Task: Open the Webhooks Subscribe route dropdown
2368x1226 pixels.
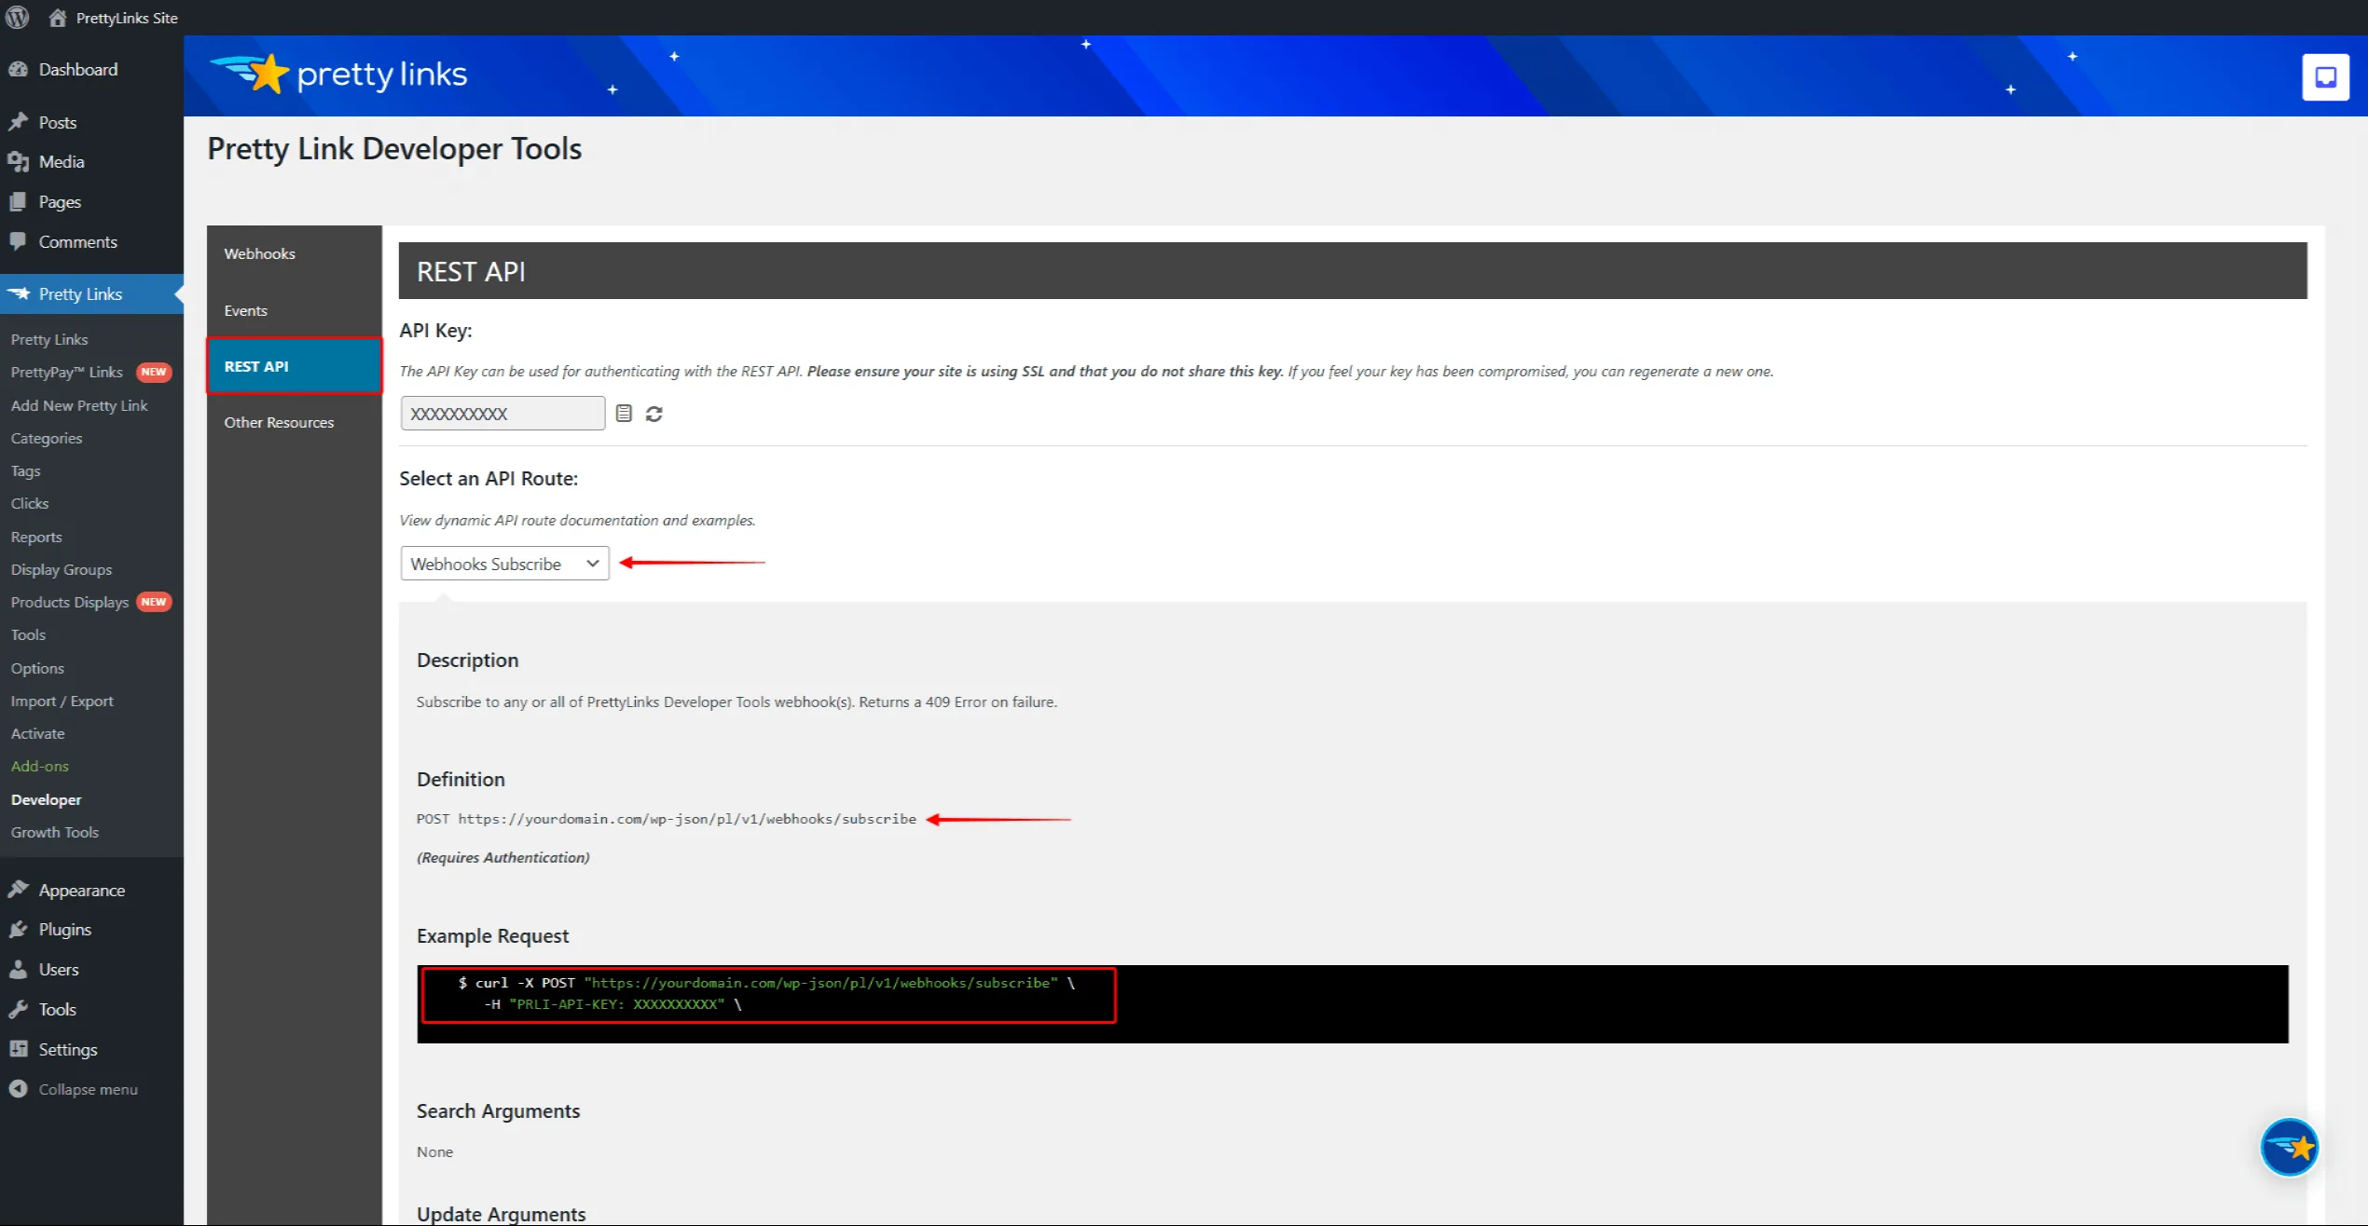Action: (504, 564)
